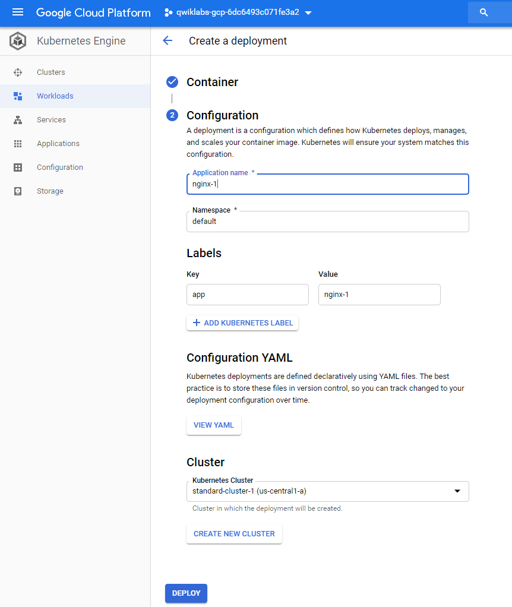Image resolution: width=512 pixels, height=607 pixels.
Task: Click the Google Cloud Platform title
Action: (x=93, y=13)
